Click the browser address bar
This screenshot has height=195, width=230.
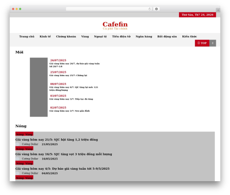(109, 9)
